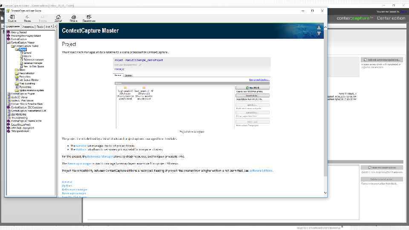
Task: Select Acute3D Web Viewer in the tree
Action: (22, 101)
